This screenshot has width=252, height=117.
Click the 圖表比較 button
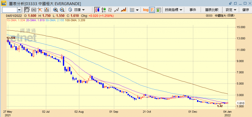point(212,10)
